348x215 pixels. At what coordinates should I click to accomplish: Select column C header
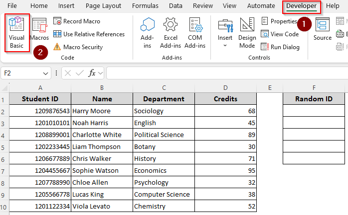click(x=164, y=88)
